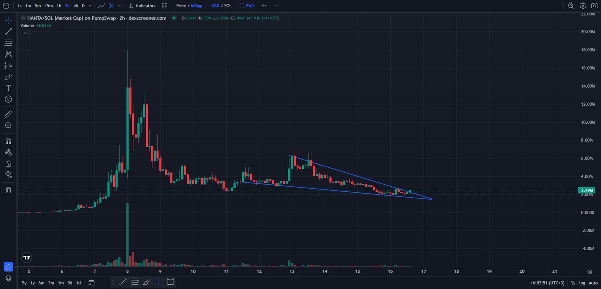Viewport: 601px width, 289px height.
Task: Pick crosshair in floating favorites toolbar
Action: point(159,282)
